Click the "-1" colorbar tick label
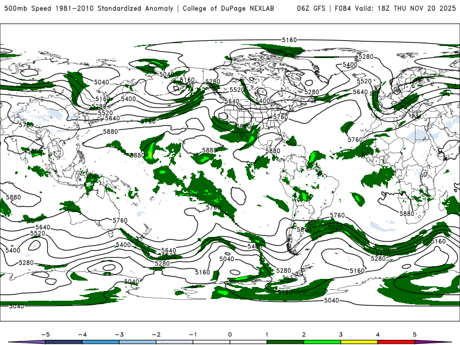The image size is (460, 345). [193, 335]
